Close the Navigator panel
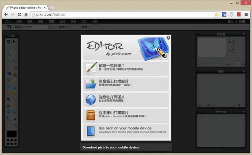 pyautogui.click(x=244, y=34)
